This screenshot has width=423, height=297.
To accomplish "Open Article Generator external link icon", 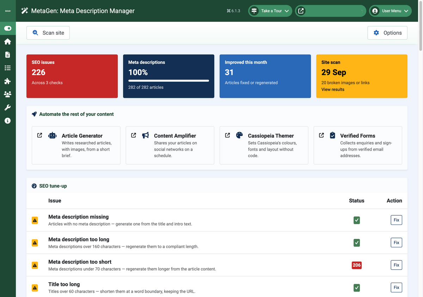I will (39, 135).
